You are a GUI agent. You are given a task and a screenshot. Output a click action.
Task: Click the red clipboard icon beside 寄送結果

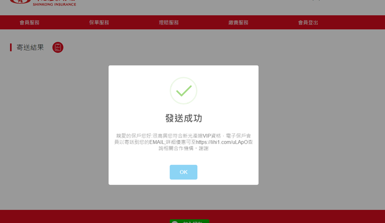point(58,47)
